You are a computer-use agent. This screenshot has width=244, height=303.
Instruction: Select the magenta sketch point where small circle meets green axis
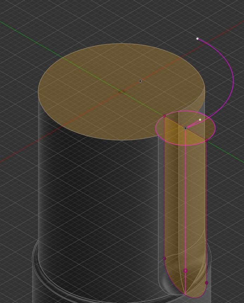pos(164,116)
